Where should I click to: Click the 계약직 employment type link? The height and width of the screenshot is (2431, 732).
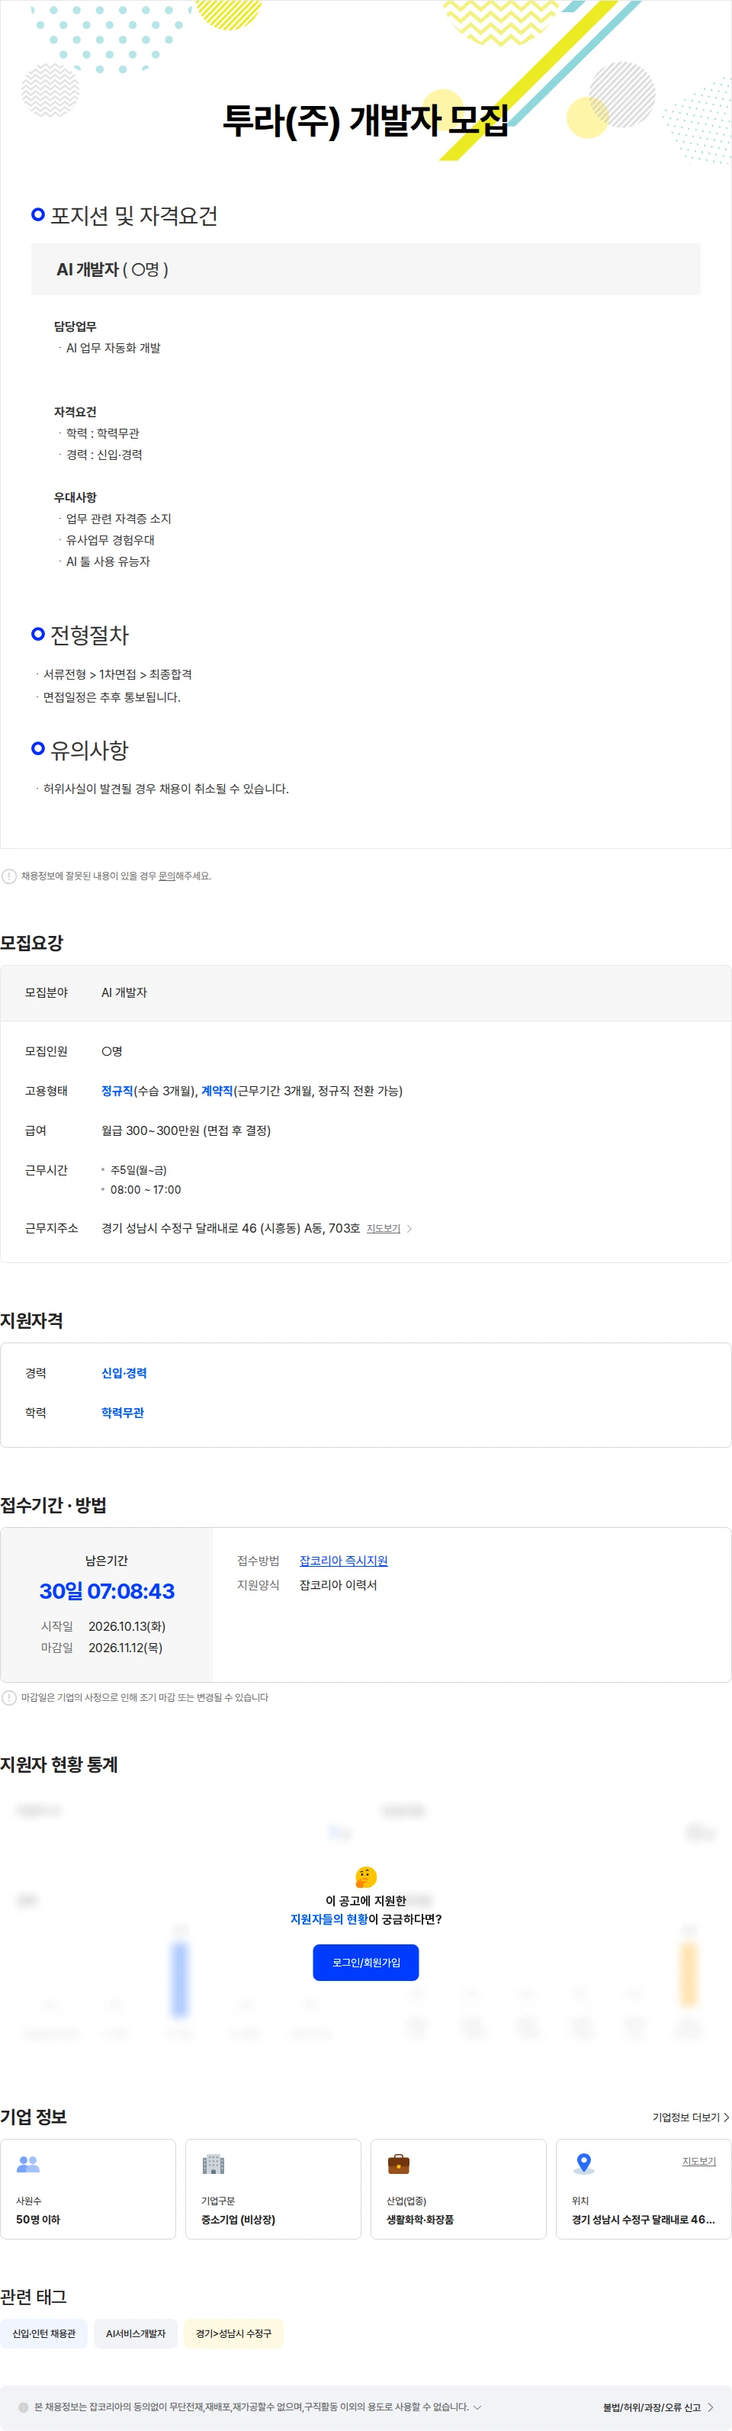point(217,1091)
